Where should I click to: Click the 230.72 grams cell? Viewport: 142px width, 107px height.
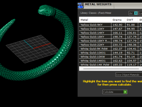pos(118,45)
